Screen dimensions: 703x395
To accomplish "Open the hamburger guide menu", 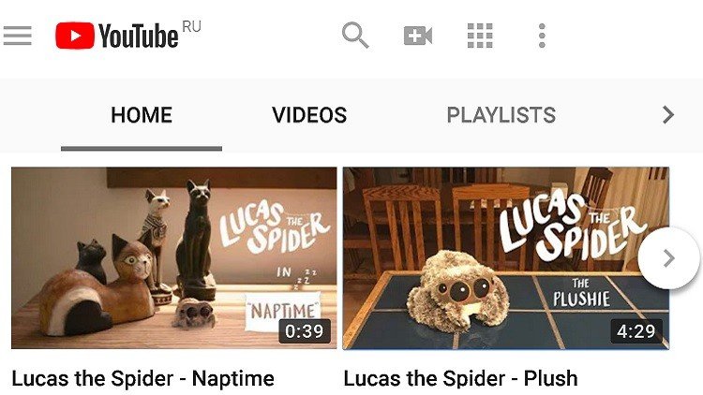I will [x=18, y=36].
